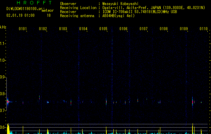The width and height of the screenshot is (211, 134).
Task: Click time marker 0103
Action: [63, 28]
